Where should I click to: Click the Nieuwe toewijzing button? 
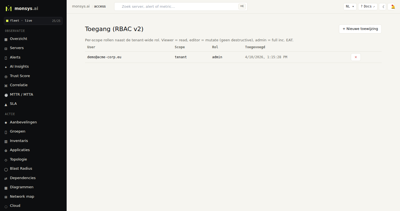pyautogui.click(x=360, y=29)
